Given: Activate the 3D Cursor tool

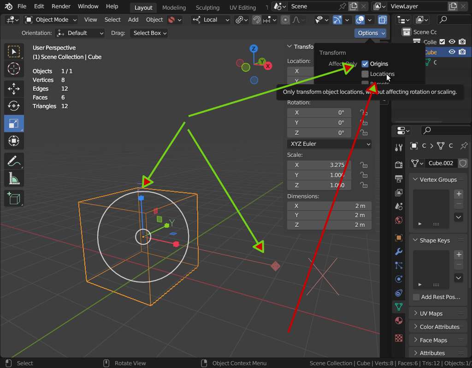Looking at the screenshot, I should 14,69.
